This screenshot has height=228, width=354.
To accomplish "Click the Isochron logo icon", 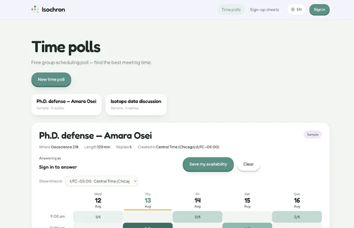I will pos(35,9).
